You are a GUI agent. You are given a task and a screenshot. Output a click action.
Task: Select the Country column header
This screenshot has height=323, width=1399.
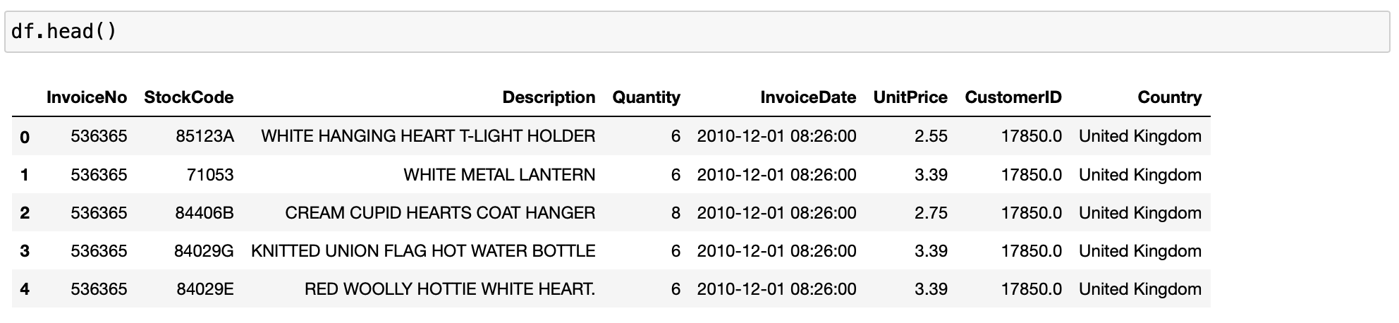(x=1169, y=97)
